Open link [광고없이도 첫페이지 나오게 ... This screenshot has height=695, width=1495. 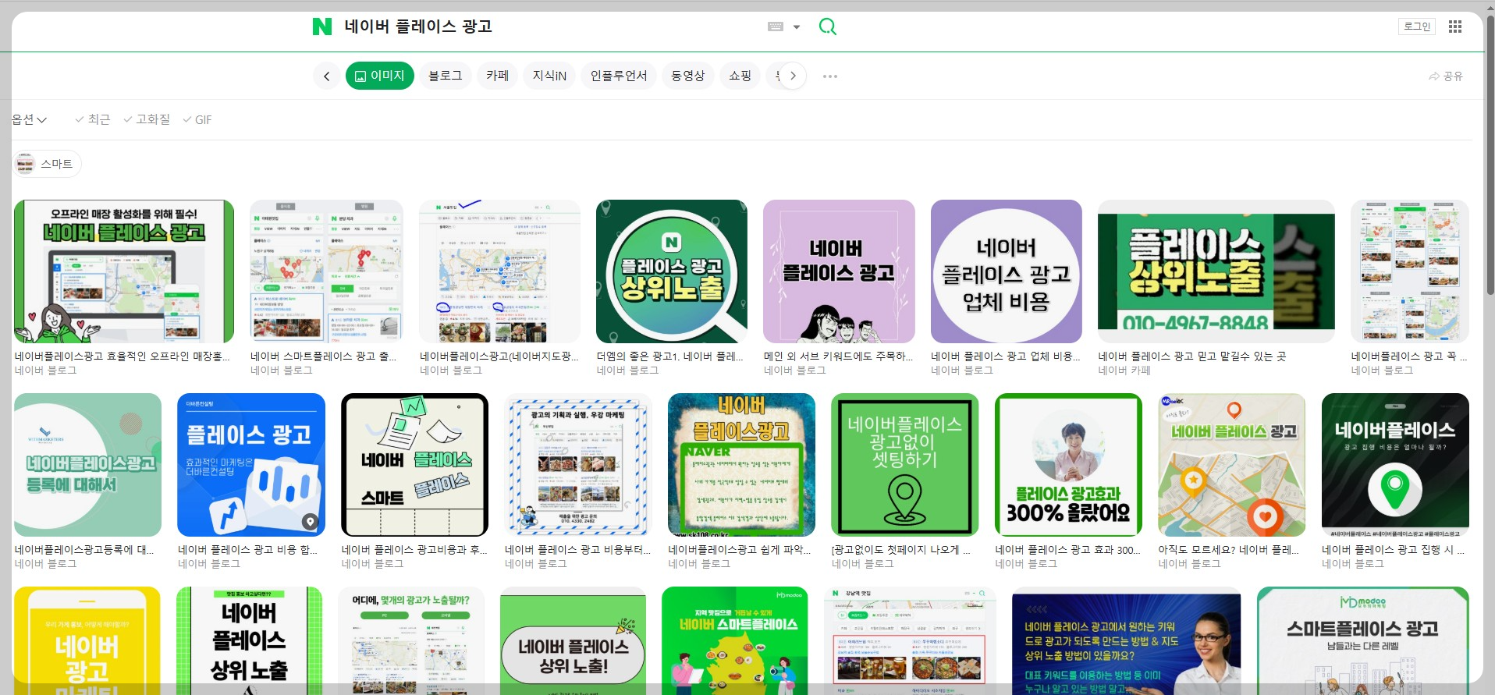point(901,550)
